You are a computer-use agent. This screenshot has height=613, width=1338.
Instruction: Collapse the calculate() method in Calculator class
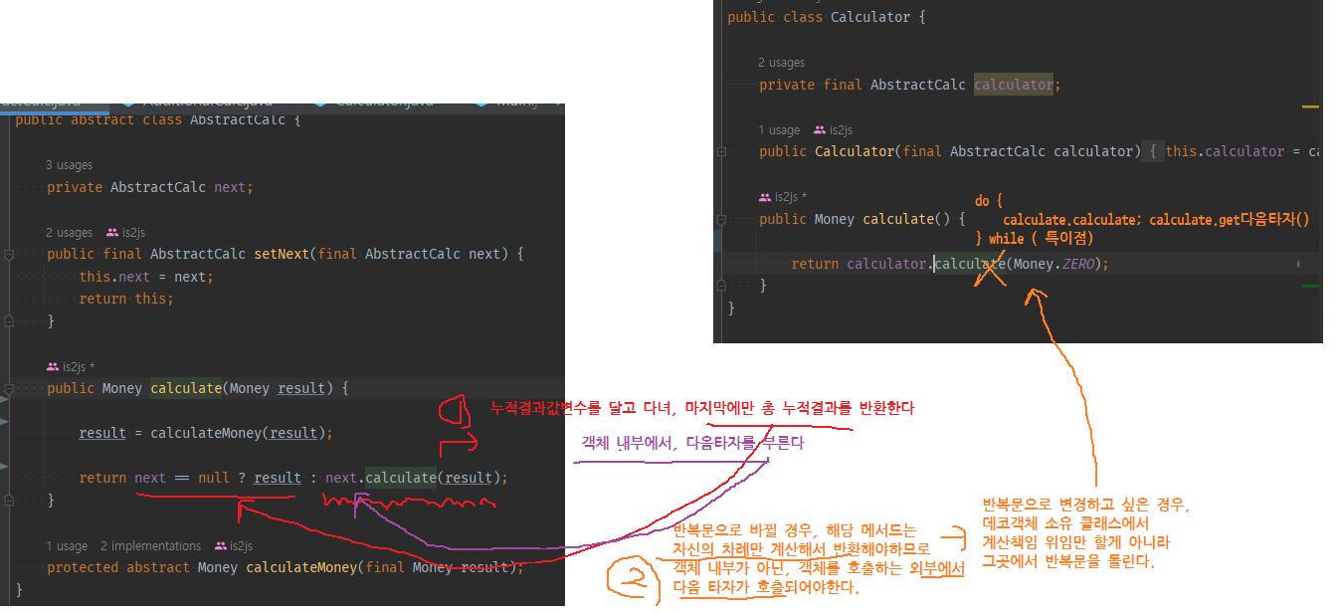coord(722,219)
